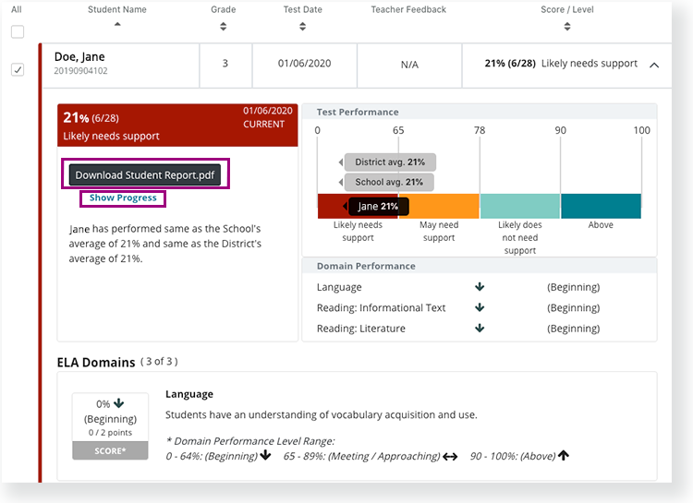Click Meeting / Approaching double arrow icon
This screenshot has width=693, height=503.
click(x=450, y=457)
